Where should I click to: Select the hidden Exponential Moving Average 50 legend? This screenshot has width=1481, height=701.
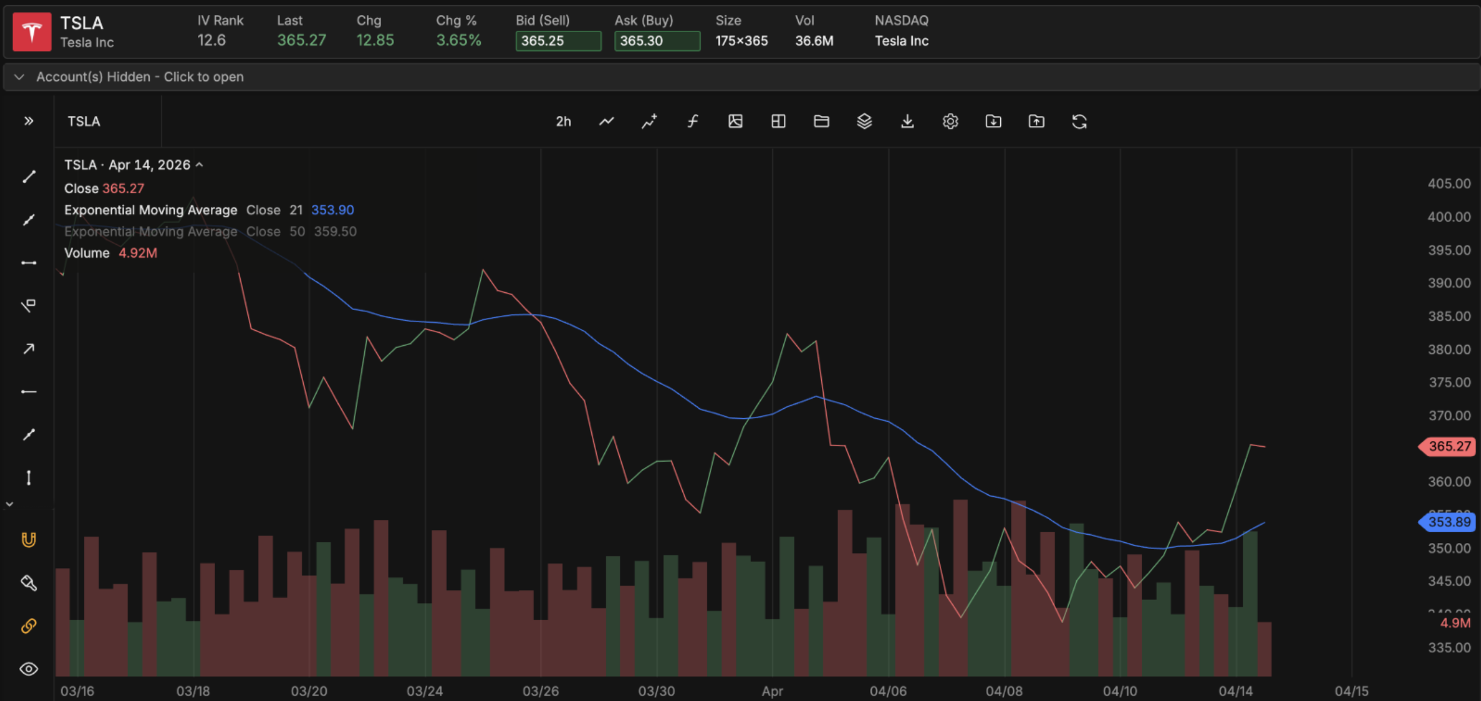210,231
